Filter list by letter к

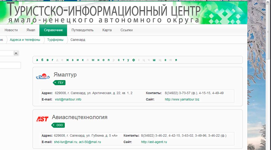click(83, 60)
